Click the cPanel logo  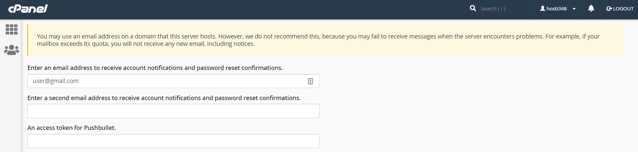(x=28, y=9)
